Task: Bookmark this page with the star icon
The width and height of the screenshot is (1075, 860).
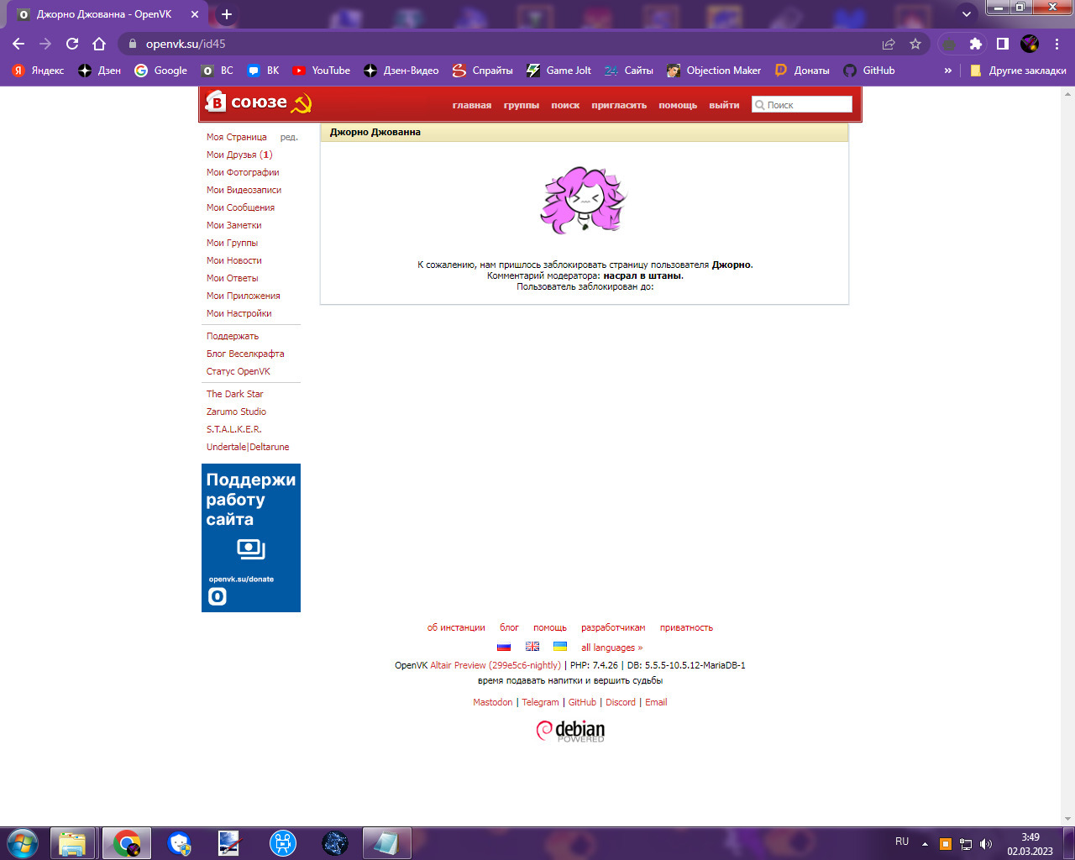Action: tap(915, 44)
